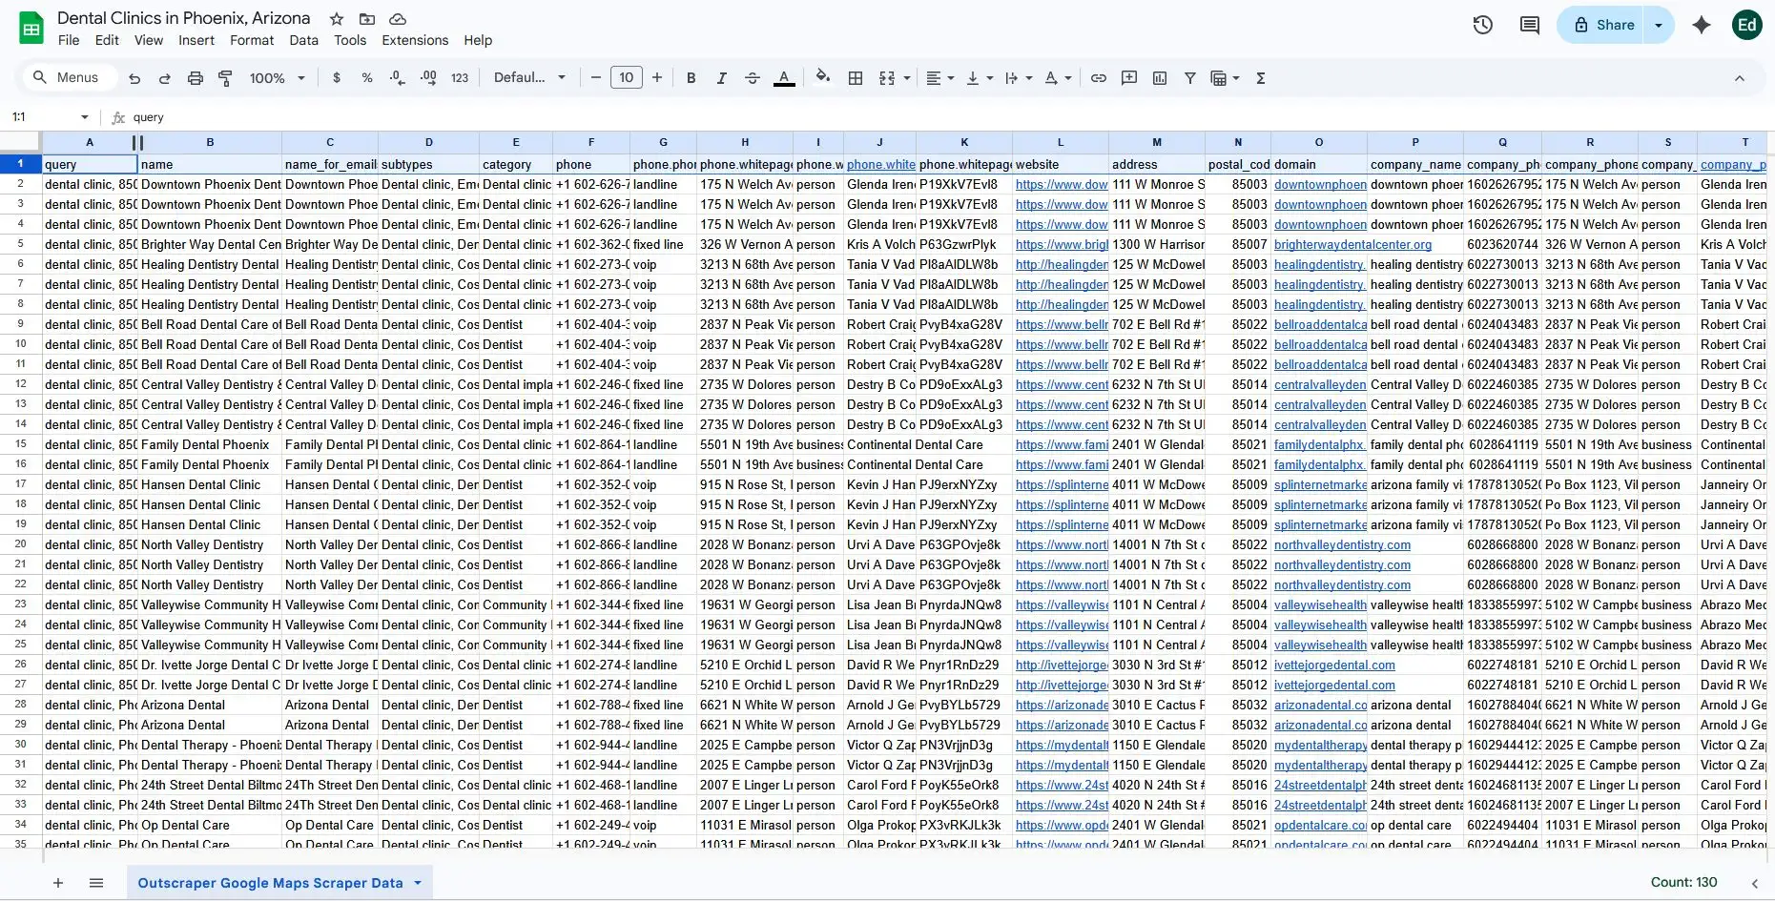Click the Insert chart icon

coord(1160,78)
